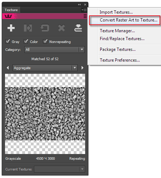
Task: Select Import Textures menu item
Action: click(x=116, y=12)
